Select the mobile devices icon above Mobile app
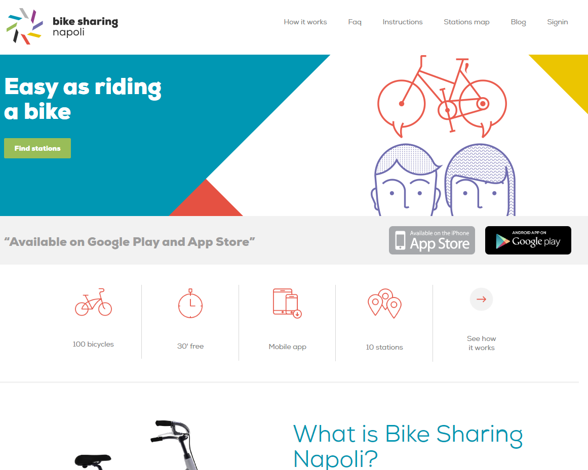This screenshot has height=470, width=588. (287, 304)
